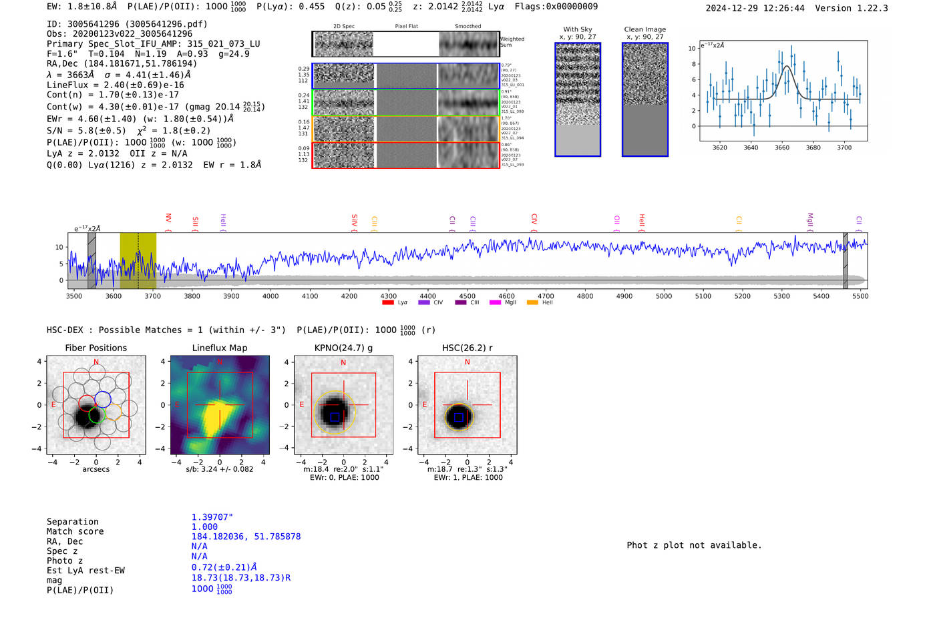Image resolution: width=935 pixels, height=636 pixels.
Task: Click the EWr = 4.60(±1.40) line
Action: click(140, 119)
